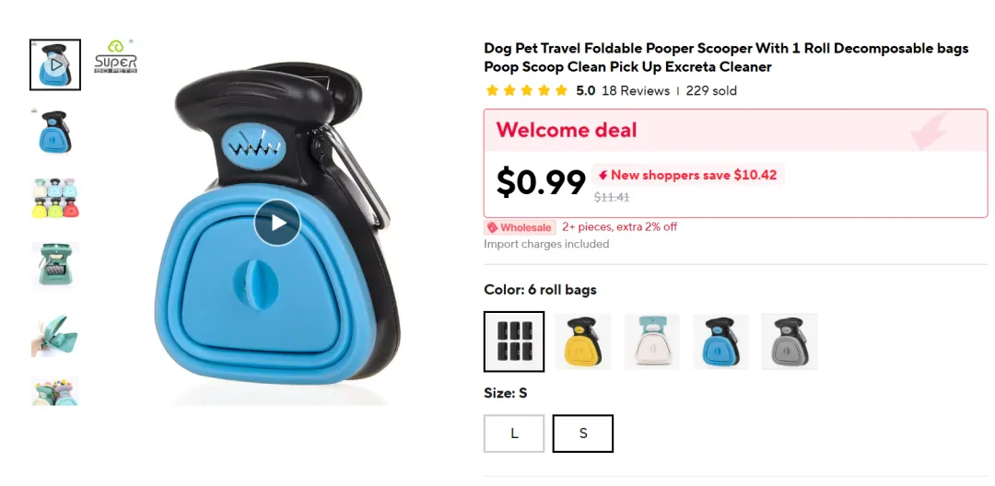Play the product video on main image

[277, 223]
